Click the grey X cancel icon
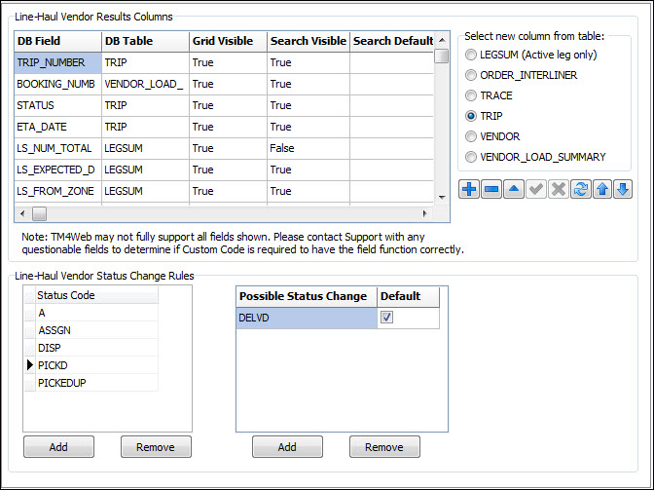The height and width of the screenshot is (490, 654). pos(558,190)
